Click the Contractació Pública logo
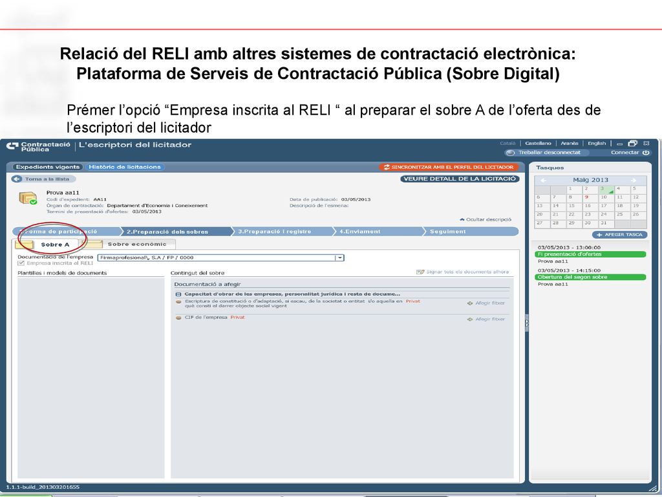 point(38,146)
